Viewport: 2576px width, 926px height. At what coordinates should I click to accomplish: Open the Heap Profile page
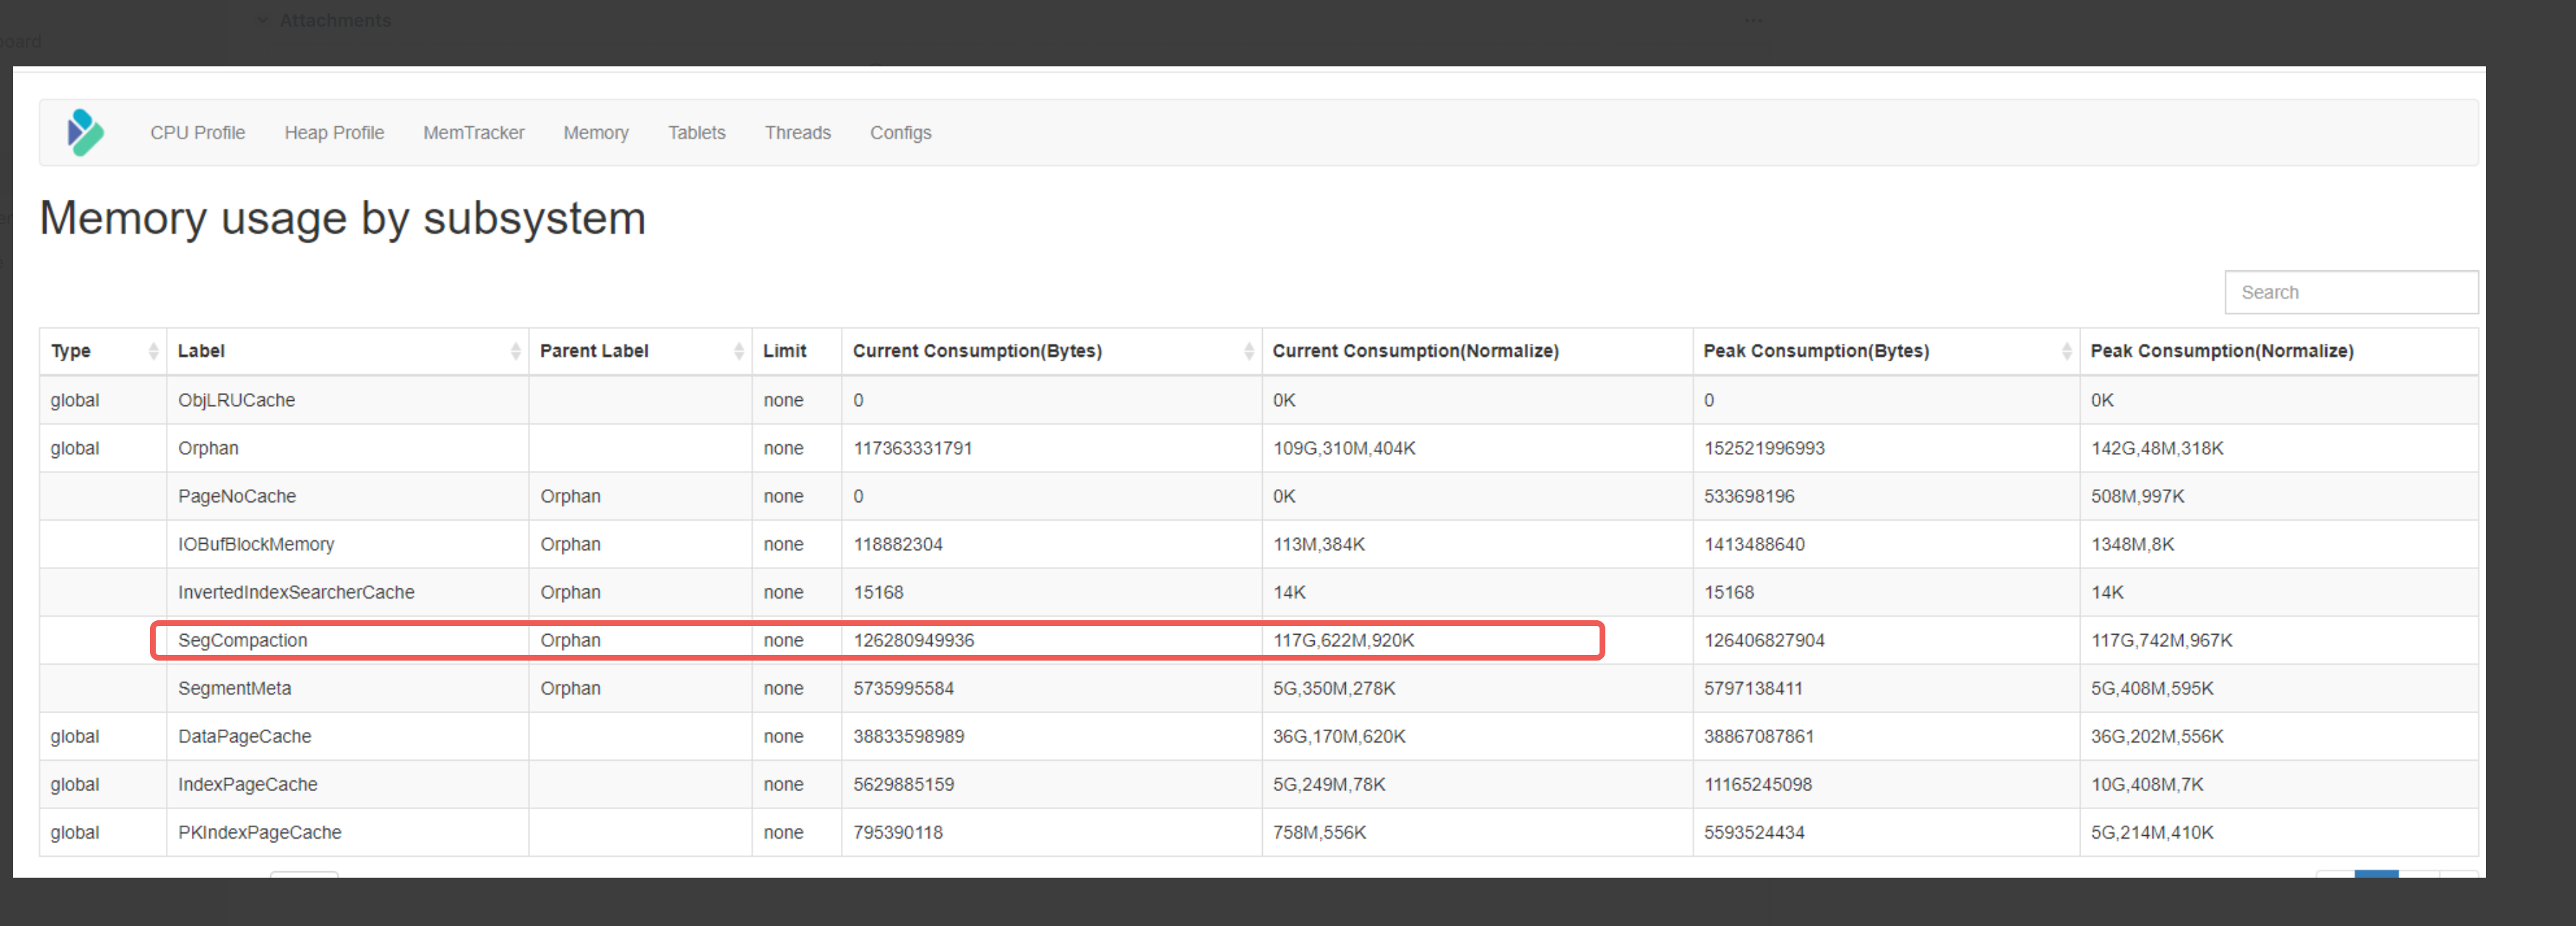(334, 133)
